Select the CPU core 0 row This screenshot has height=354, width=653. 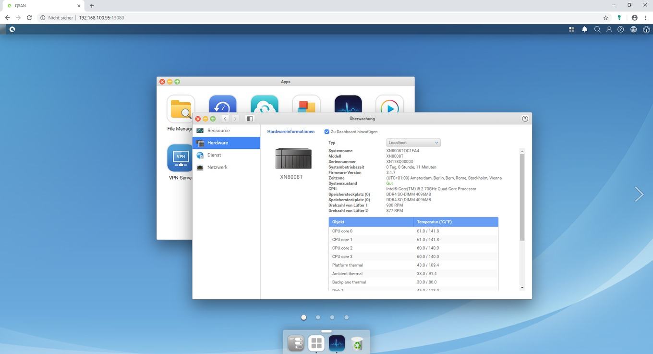[x=413, y=231]
